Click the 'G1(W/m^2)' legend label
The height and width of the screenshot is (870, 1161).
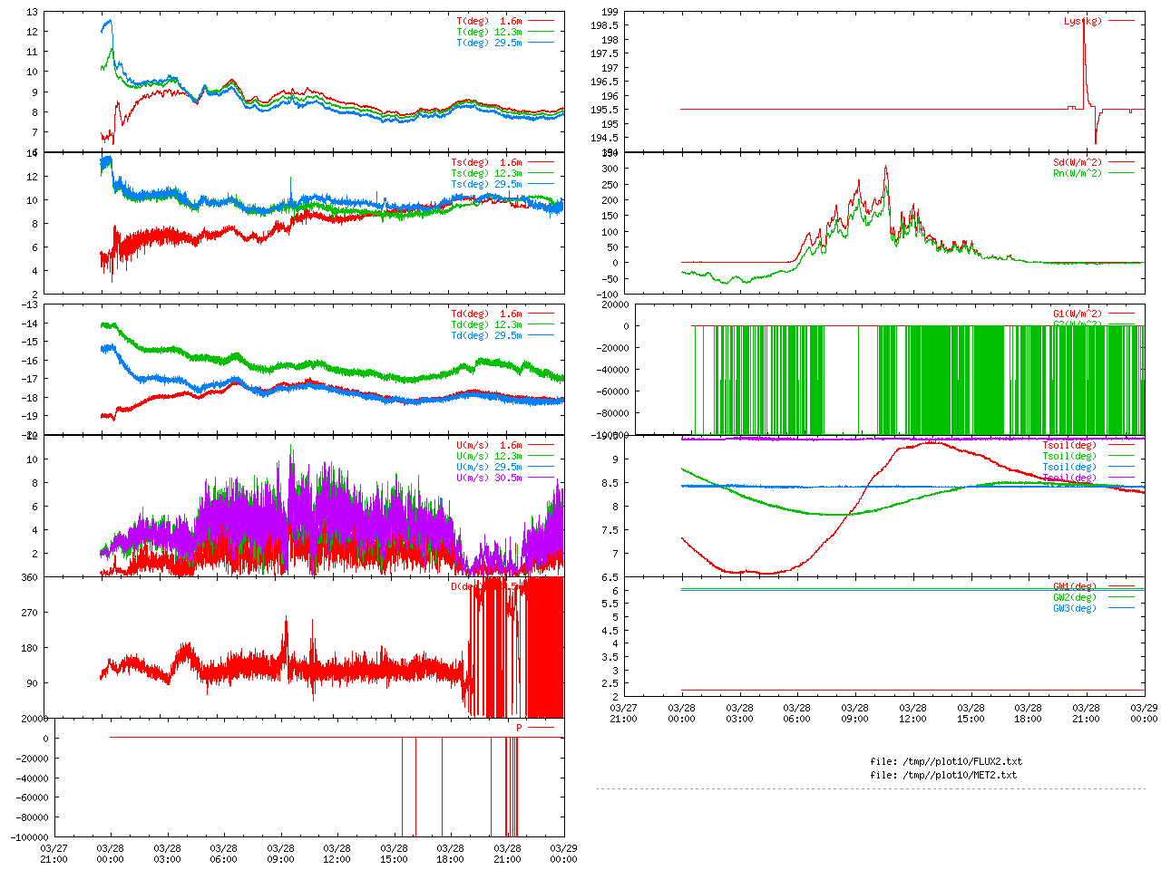(x=1078, y=314)
